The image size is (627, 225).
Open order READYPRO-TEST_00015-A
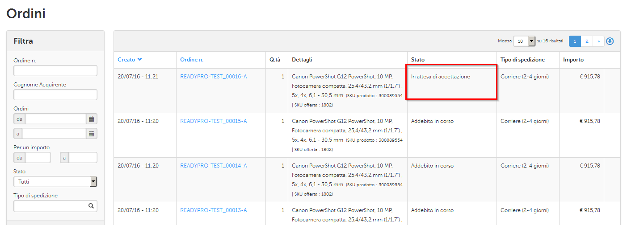click(213, 121)
